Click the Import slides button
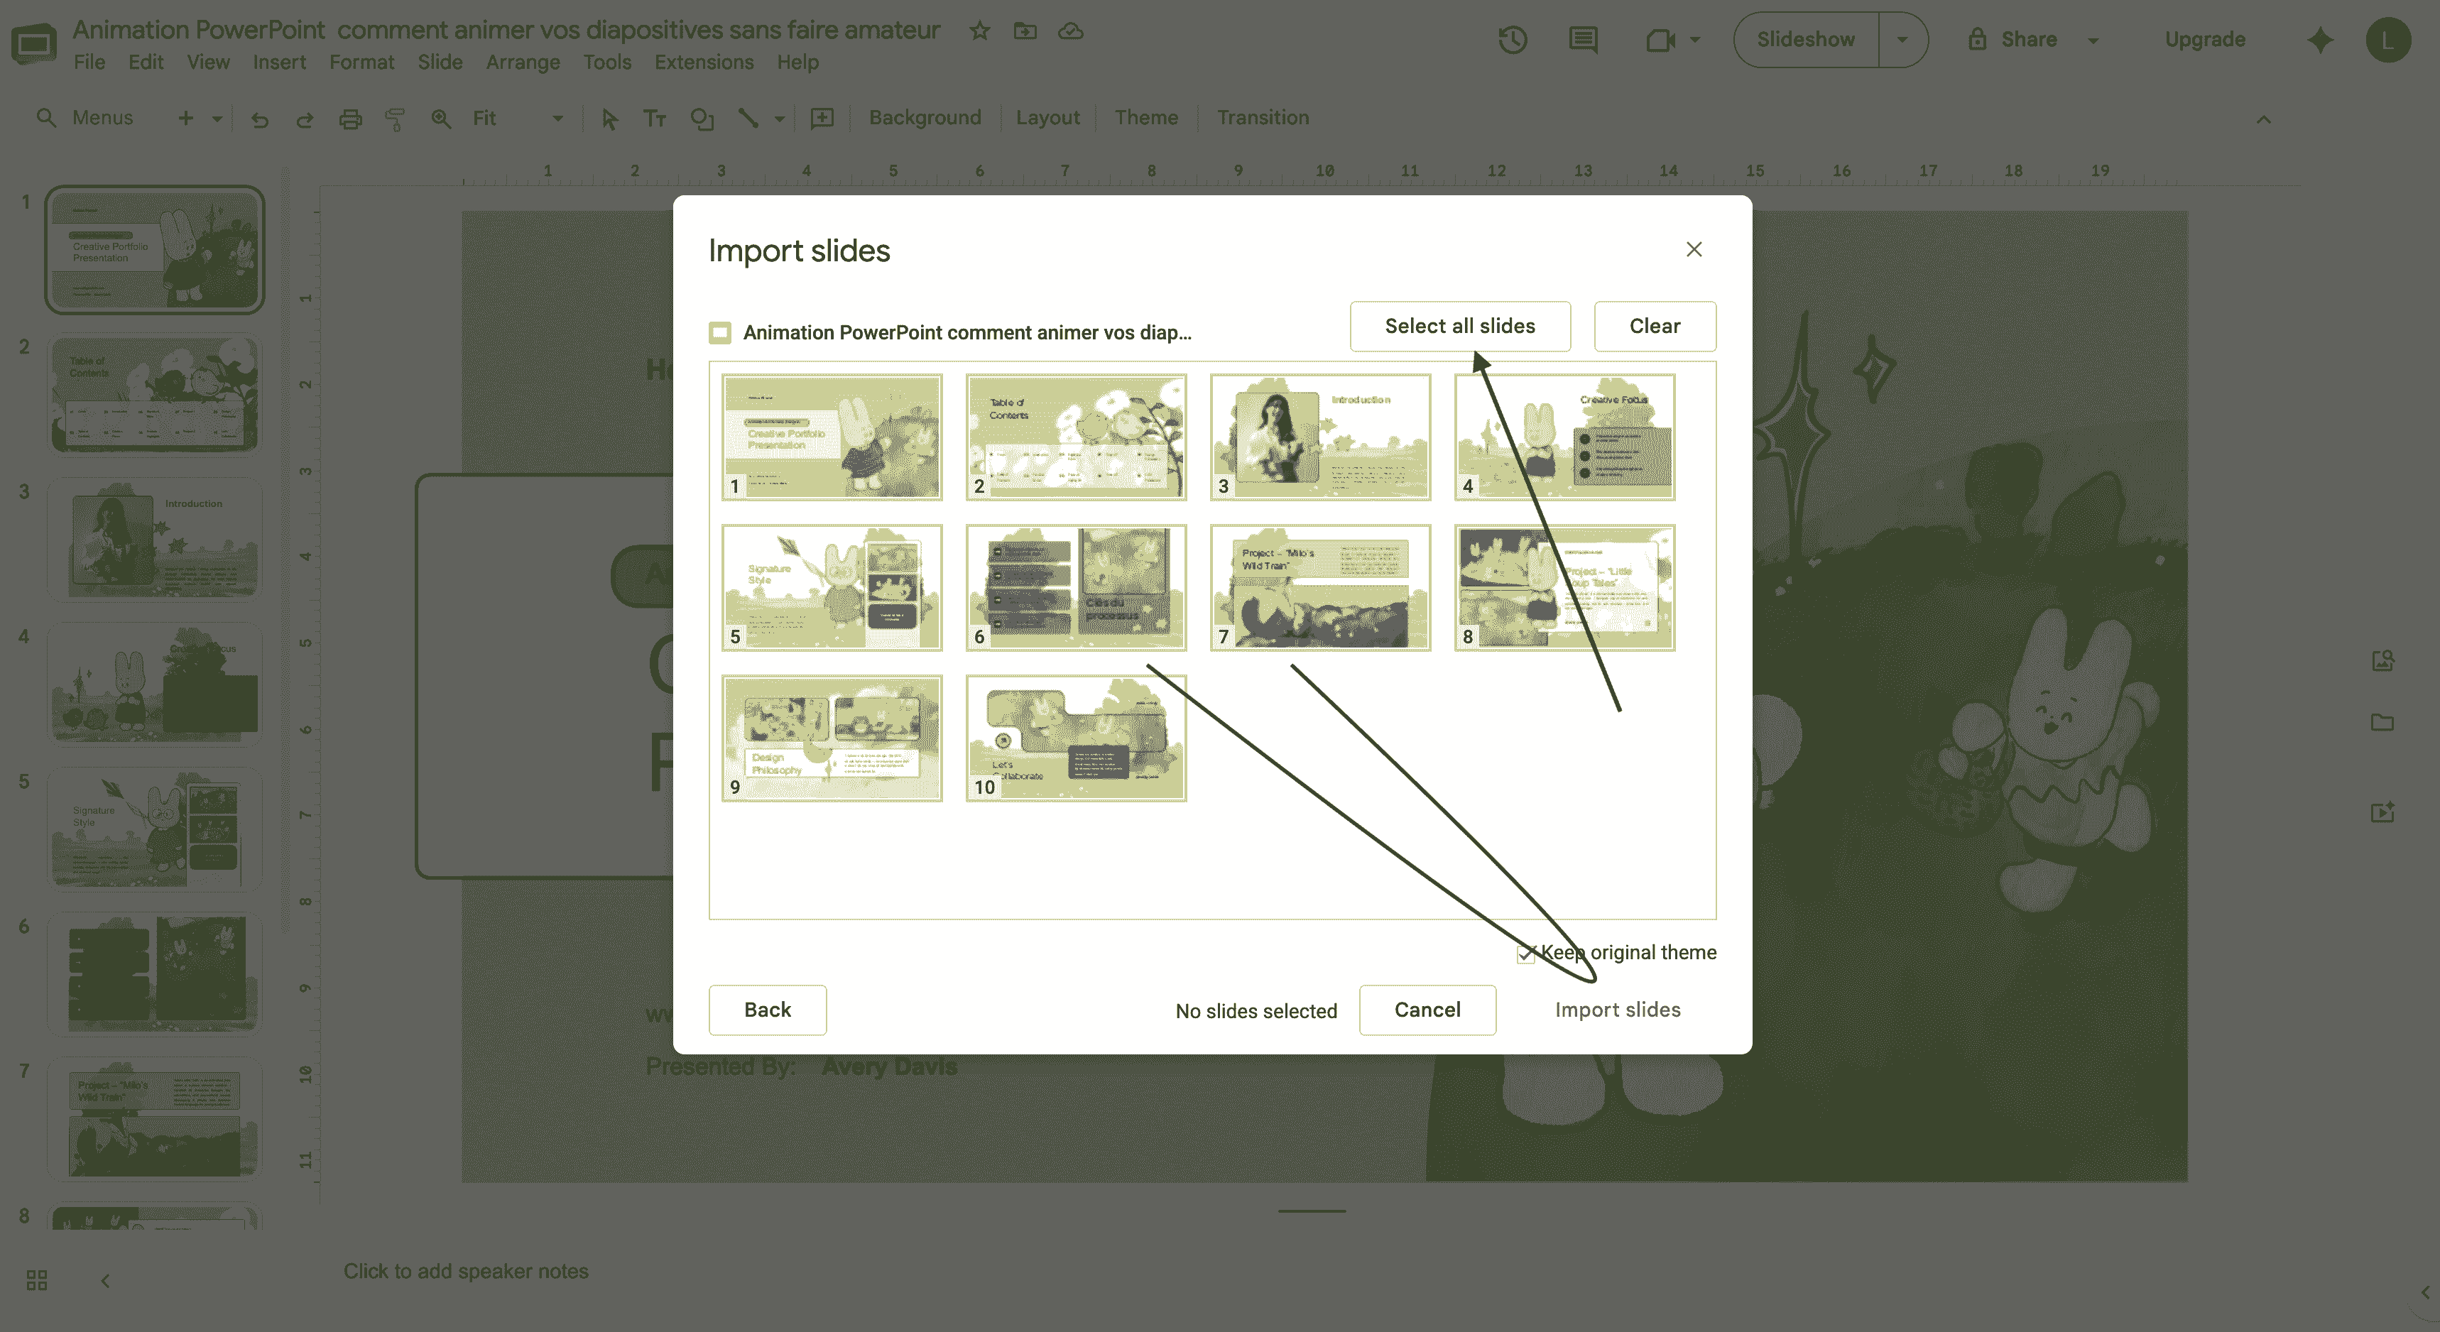 click(x=1618, y=1010)
